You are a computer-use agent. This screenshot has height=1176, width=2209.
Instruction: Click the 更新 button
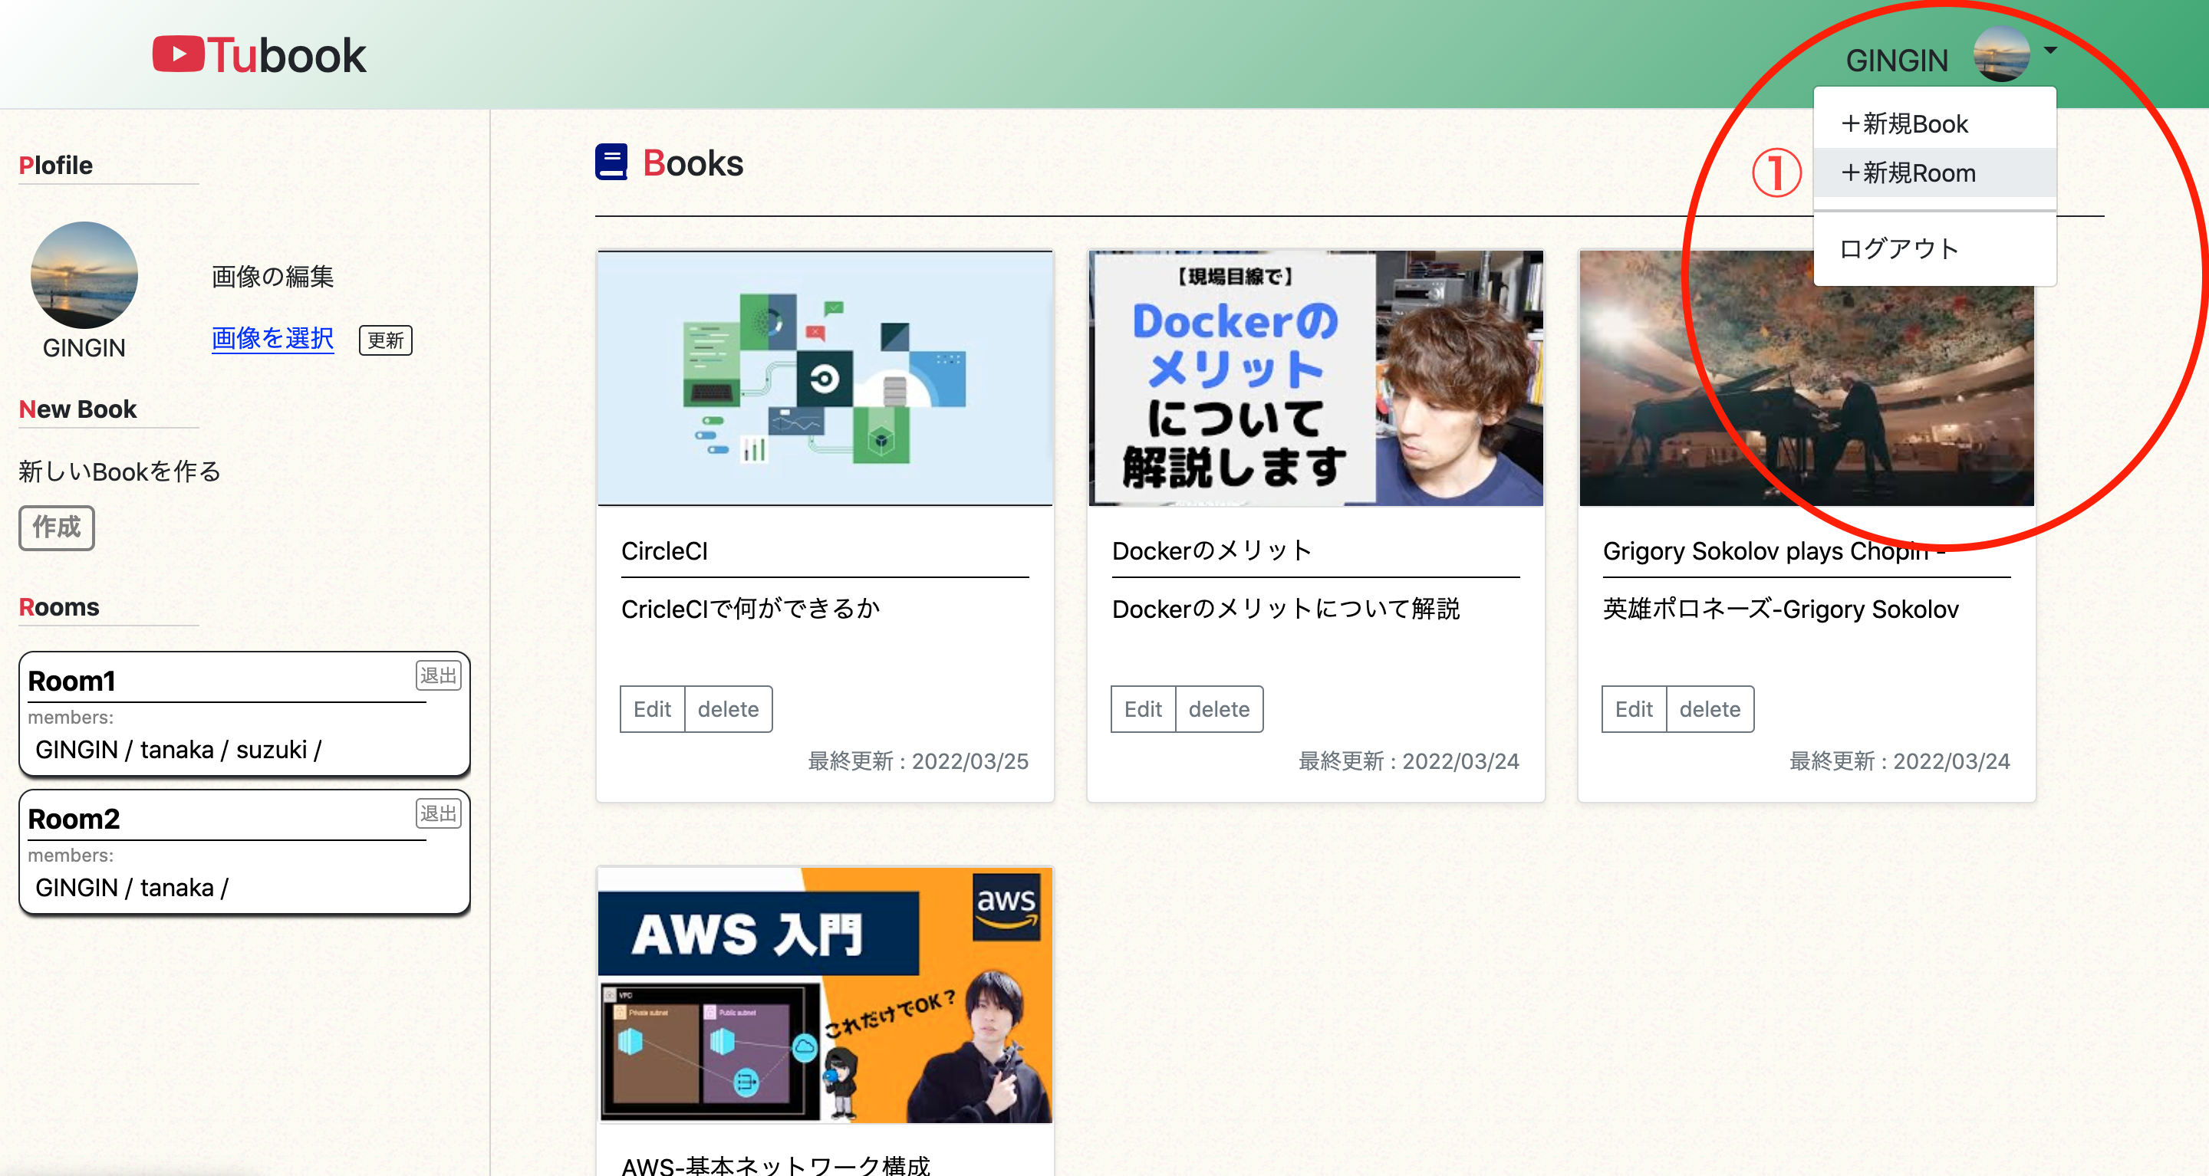click(385, 340)
